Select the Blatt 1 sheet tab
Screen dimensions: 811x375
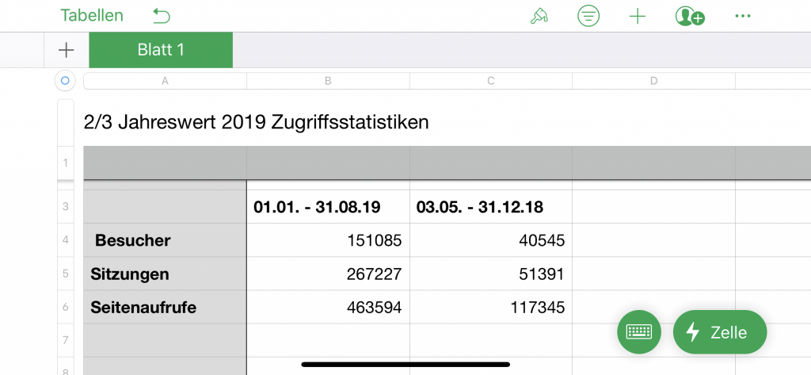161,50
